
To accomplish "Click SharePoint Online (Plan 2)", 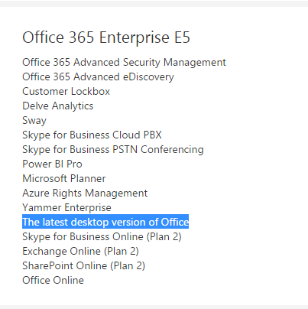I will pyautogui.click(x=83, y=266).
